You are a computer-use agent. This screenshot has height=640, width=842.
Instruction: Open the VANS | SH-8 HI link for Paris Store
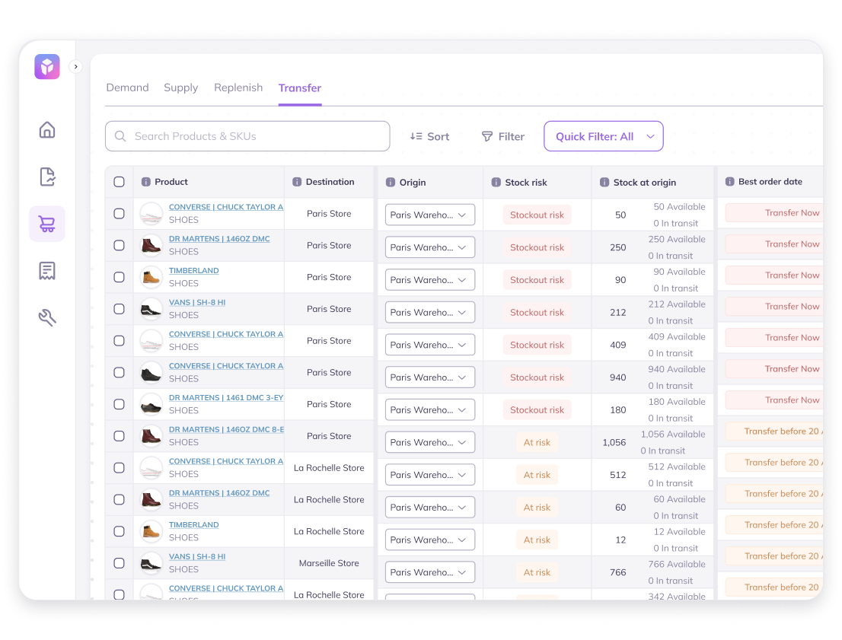197,302
